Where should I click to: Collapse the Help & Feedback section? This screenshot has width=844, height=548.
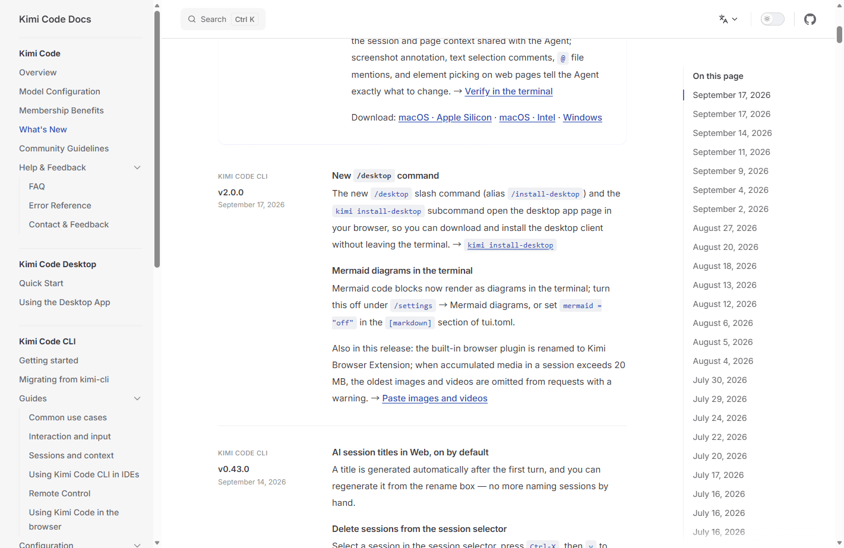[137, 167]
